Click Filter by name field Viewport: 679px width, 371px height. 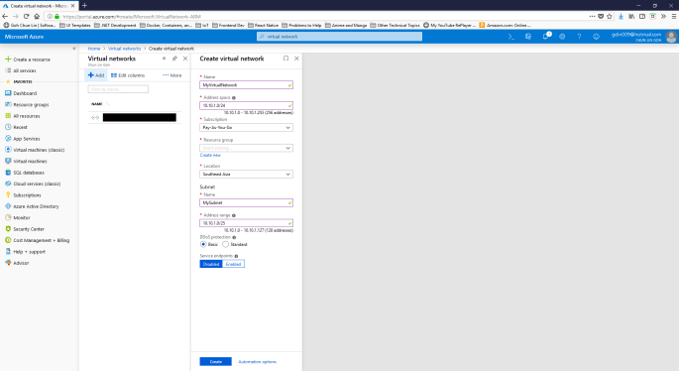click(118, 89)
